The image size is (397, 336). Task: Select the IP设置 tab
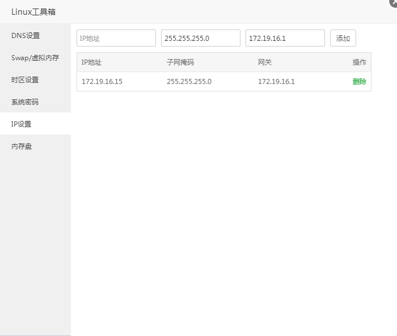[35, 124]
